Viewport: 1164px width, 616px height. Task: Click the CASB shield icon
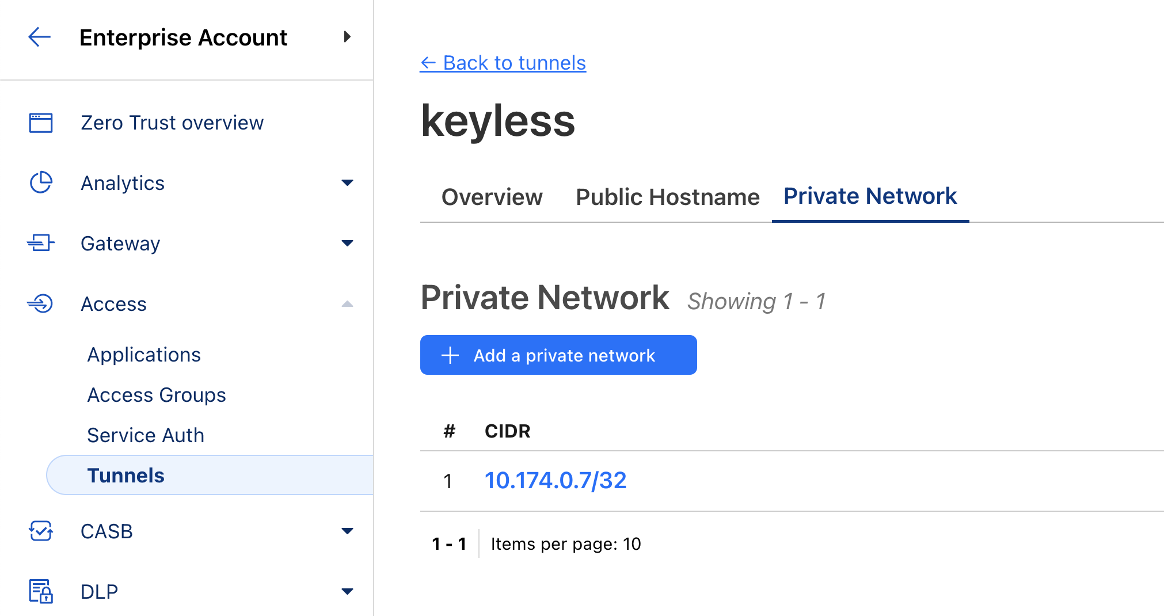click(x=39, y=531)
